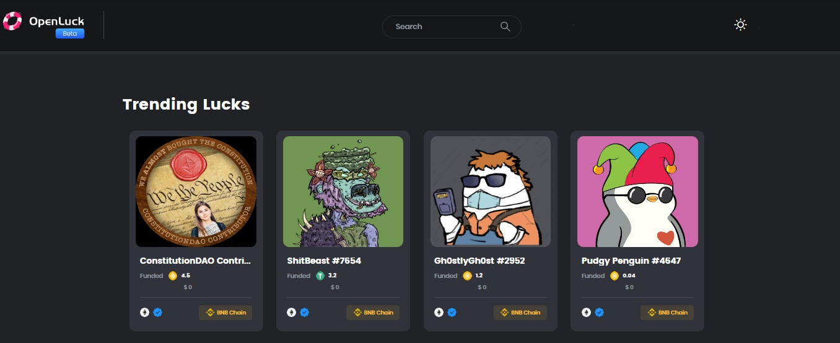Click verified checkmark on ShitBeast card
The image size is (840, 343).
click(305, 313)
